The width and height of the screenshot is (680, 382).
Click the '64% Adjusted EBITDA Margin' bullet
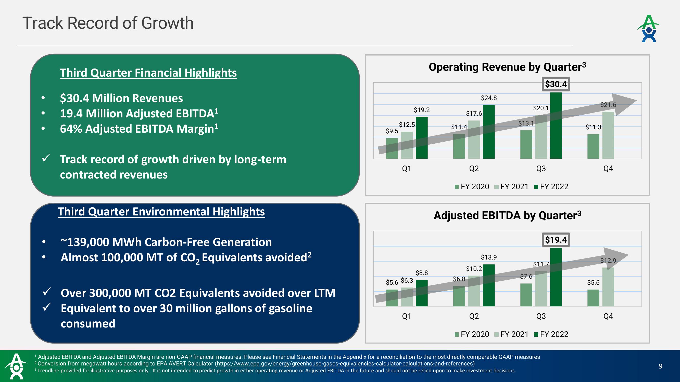tap(139, 129)
